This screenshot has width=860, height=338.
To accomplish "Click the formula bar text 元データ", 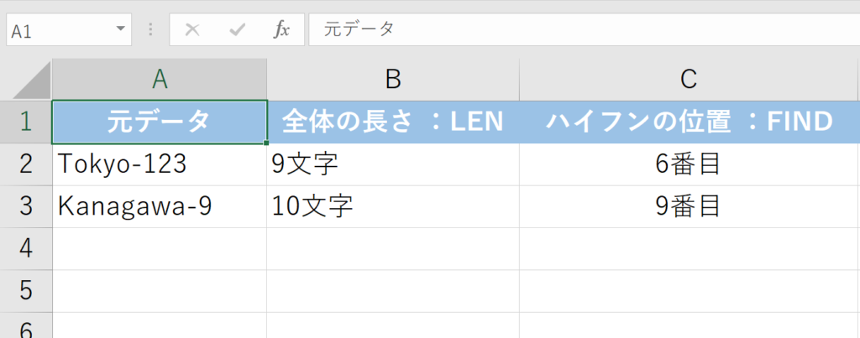I will pyautogui.click(x=359, y=30).
